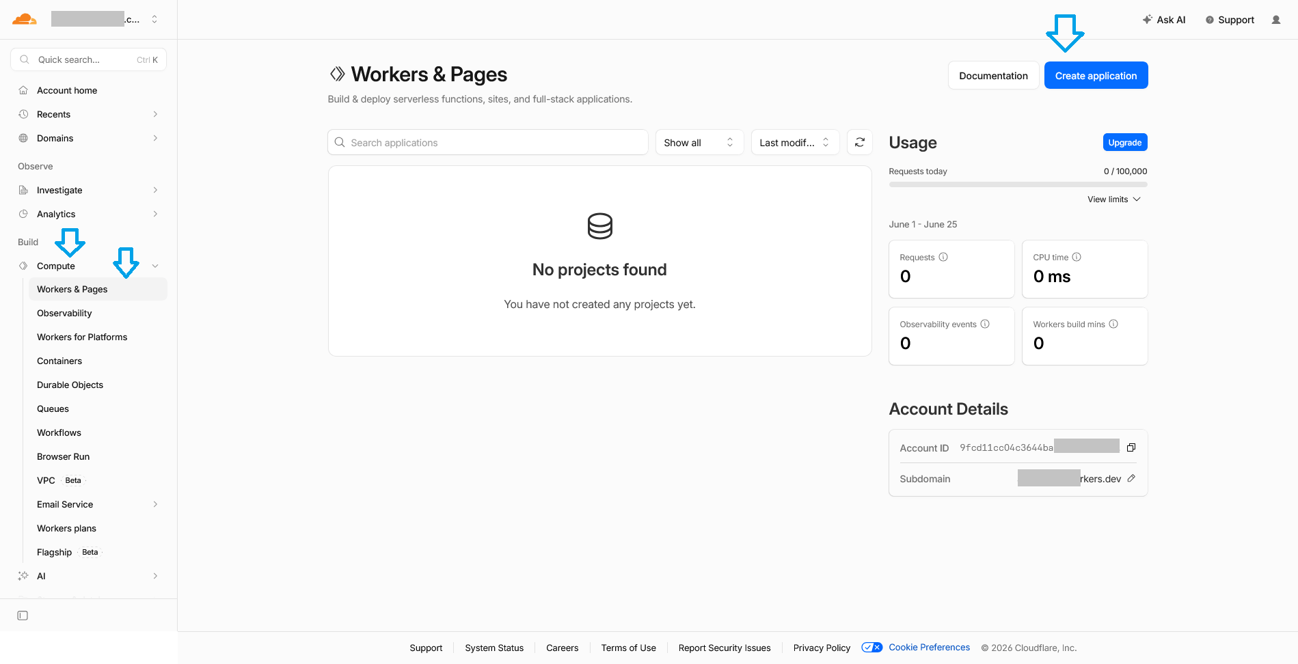Select Containers in the Compute menu
Screen dimensions: 1298x664
(59, 361)
